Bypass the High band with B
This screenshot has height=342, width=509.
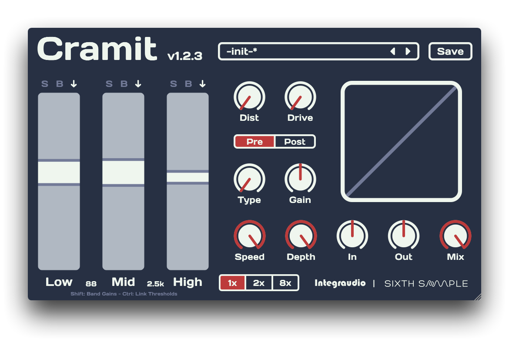click(188, 84)
